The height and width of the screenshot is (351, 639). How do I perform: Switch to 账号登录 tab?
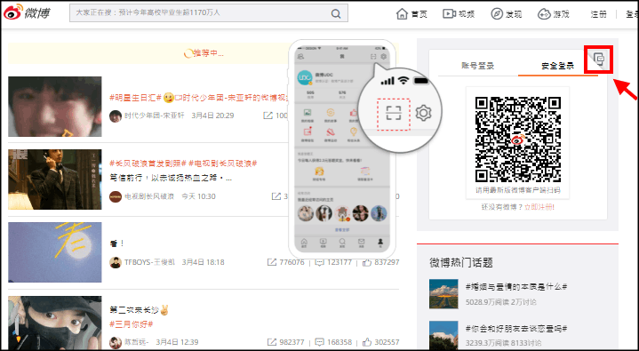pos(477,66)
